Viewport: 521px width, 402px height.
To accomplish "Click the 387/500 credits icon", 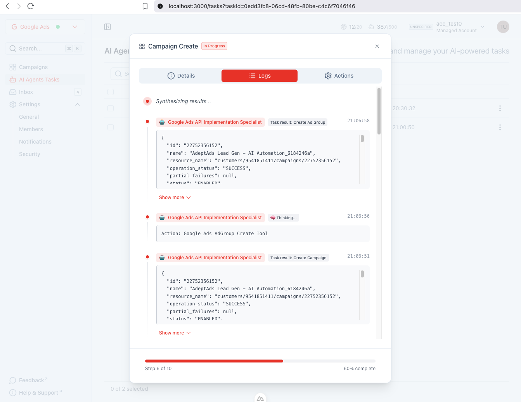I will (x=371, y=27).
